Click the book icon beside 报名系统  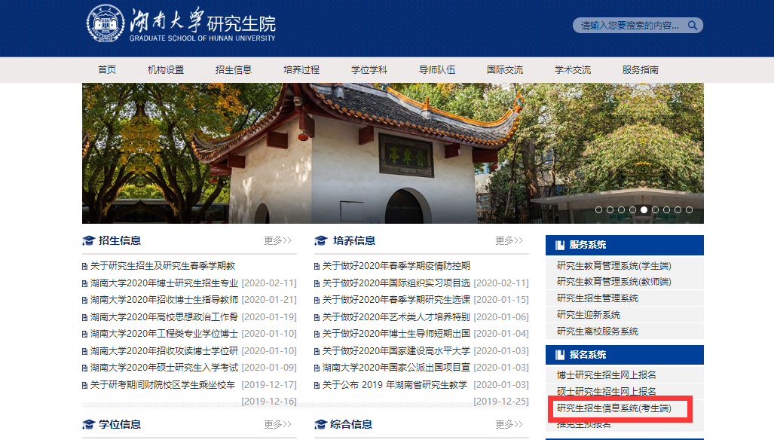tap(559, 355)
